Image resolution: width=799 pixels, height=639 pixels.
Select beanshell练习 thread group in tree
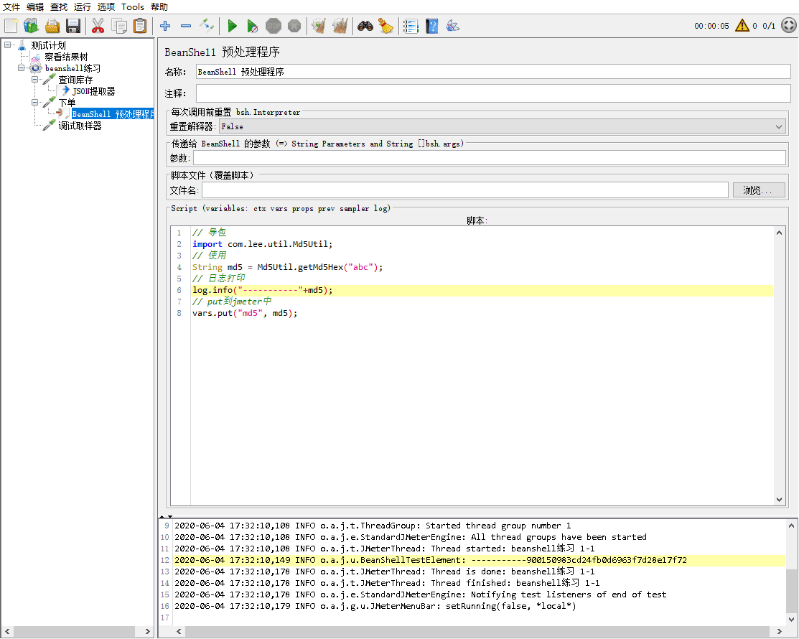click(73, 68)
